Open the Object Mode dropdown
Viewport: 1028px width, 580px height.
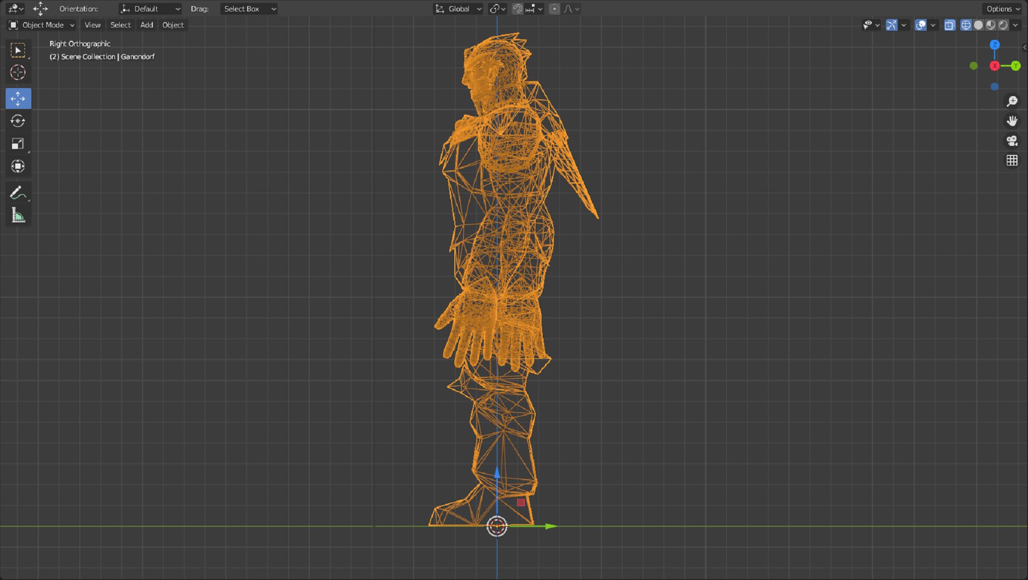click(41, 25)
